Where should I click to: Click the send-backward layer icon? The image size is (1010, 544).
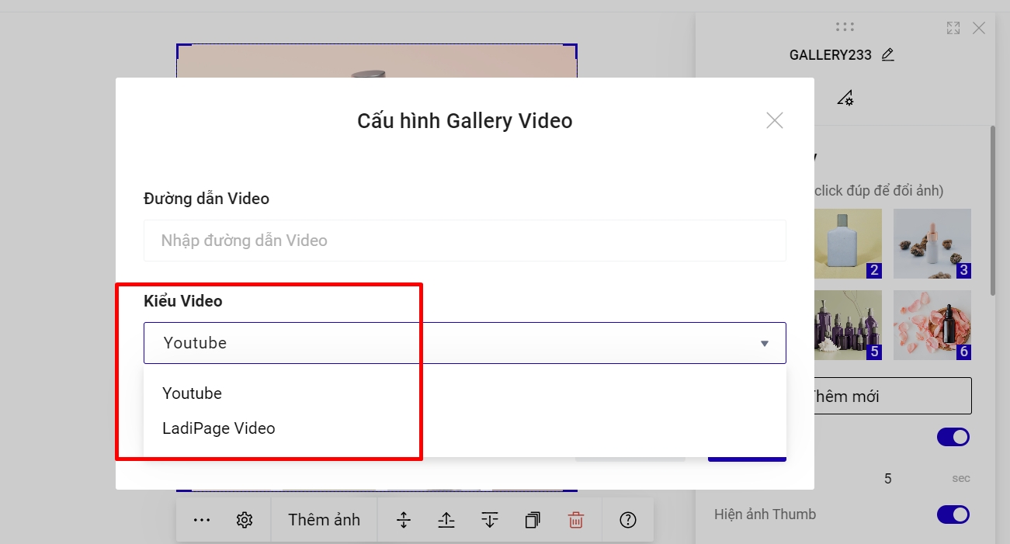(489, 520)
